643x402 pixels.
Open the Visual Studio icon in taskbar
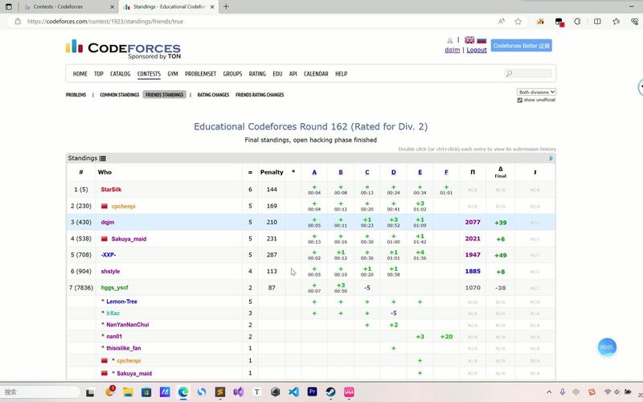pyautogui.click(x=238, y=392)
